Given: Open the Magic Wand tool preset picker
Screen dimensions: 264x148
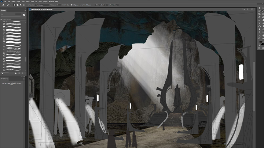Looking at the screenshot, I should click(9, 5).
